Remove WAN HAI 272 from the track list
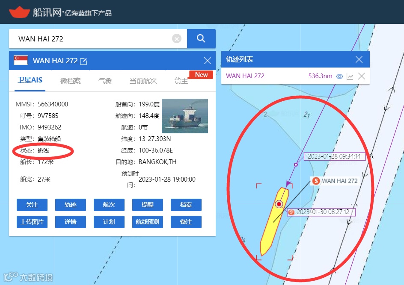 (362, 76)
